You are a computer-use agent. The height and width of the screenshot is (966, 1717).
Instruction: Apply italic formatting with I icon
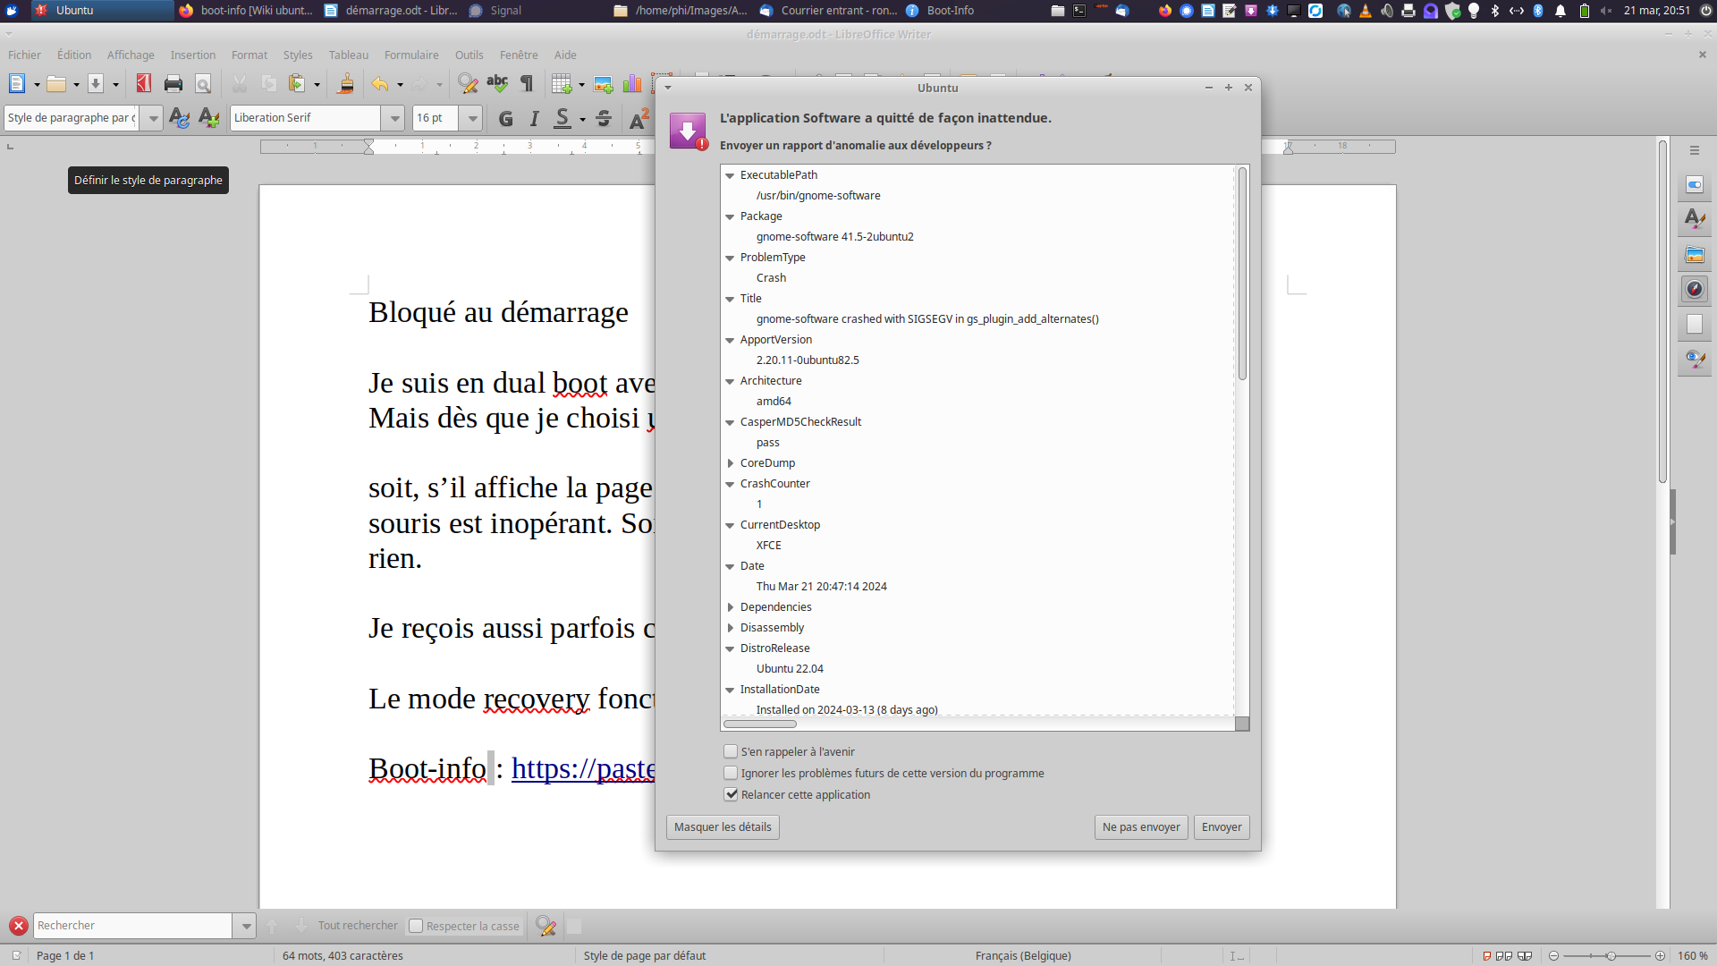[534, 118]
